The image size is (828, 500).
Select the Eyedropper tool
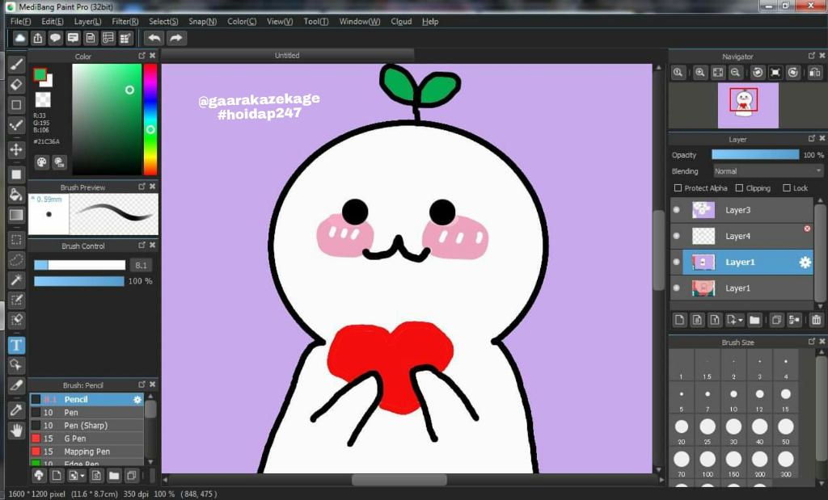16,410
